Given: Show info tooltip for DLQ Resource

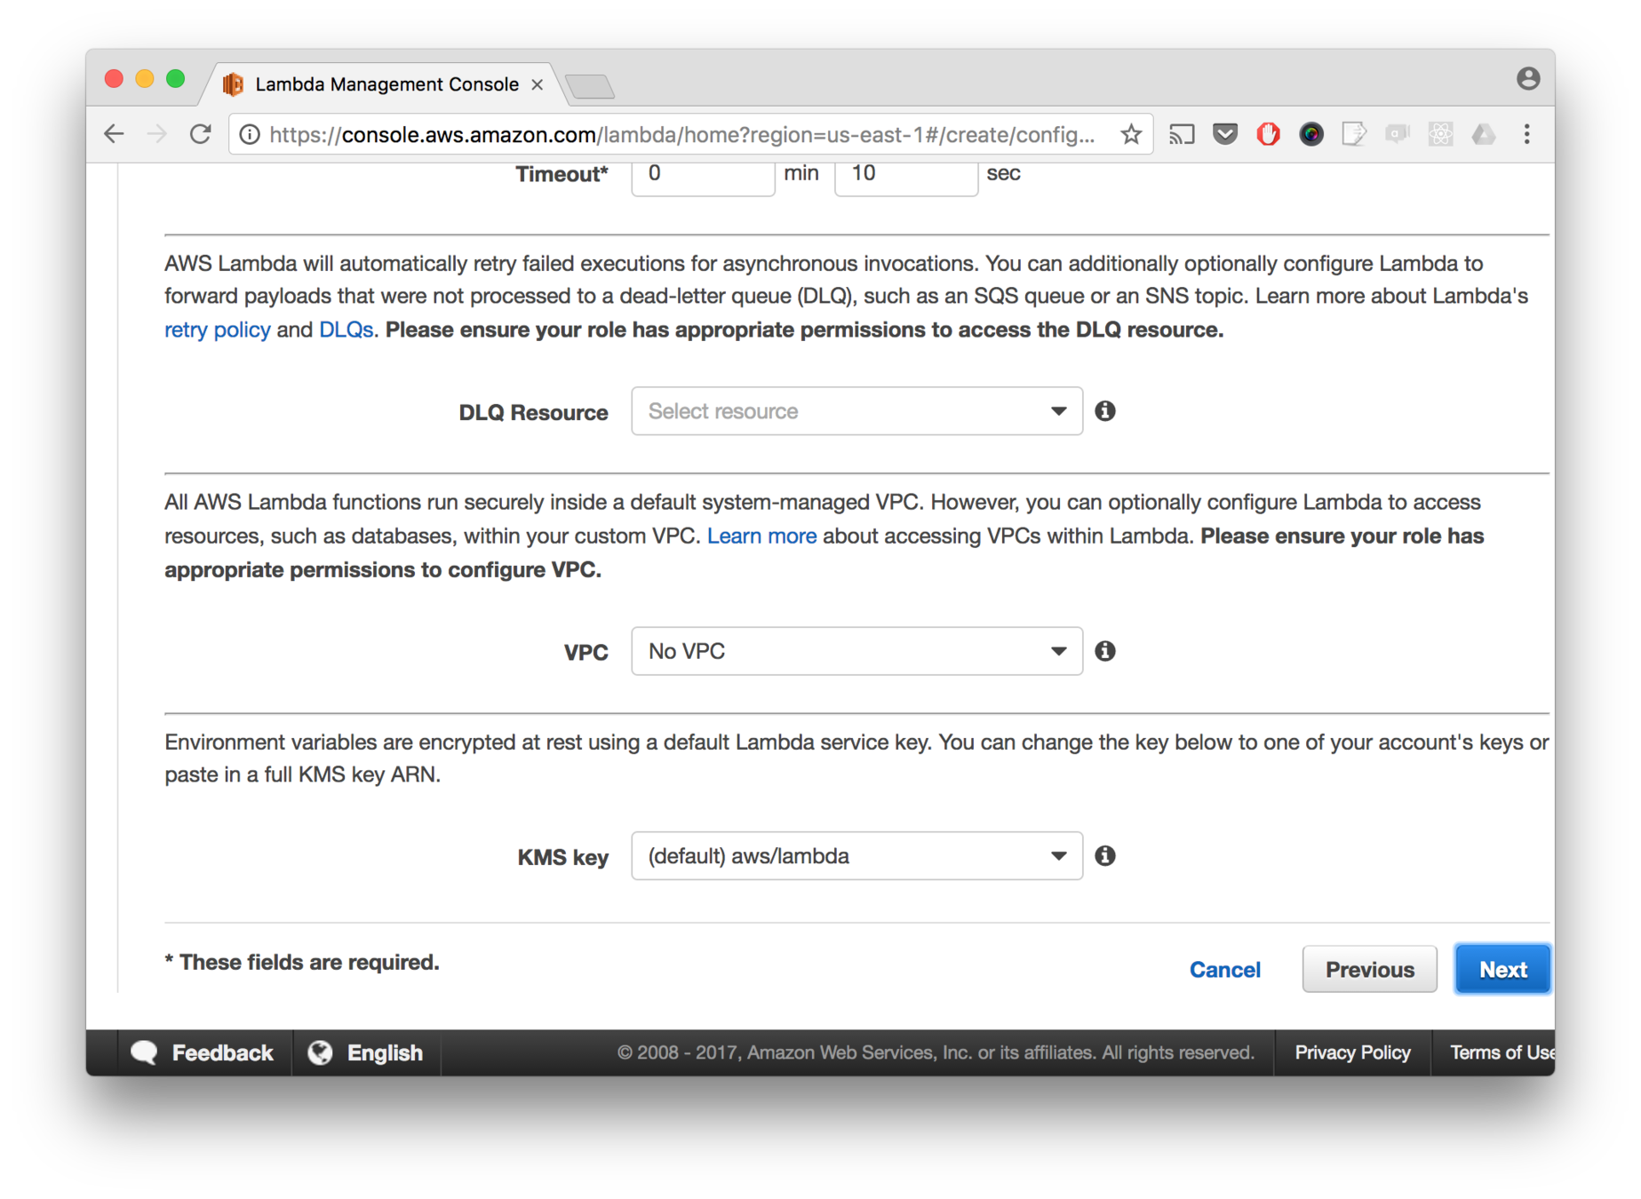Looking at the screenshot, I should pyautogui.click(x=1104, y=411).
